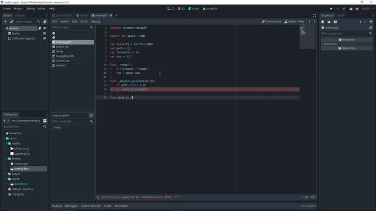The height and width of the screenshot is (211, 376).
Task: Play a custom scene icon
Action: pyautogui.click(x=357, y=9)
